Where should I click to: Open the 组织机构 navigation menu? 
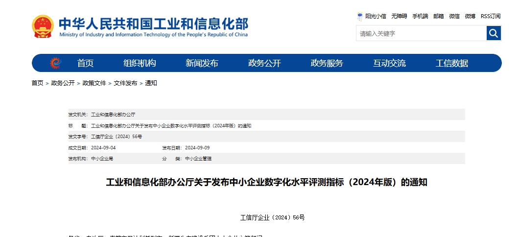pos(140,63)
